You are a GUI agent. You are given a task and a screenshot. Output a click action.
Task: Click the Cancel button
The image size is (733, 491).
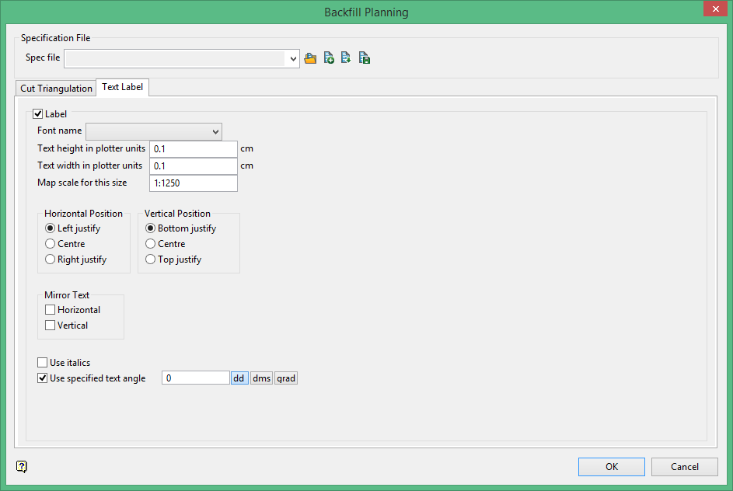[685, 466]
